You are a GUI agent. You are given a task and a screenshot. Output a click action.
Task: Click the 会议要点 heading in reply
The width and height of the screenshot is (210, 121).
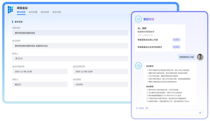[150, 66]
